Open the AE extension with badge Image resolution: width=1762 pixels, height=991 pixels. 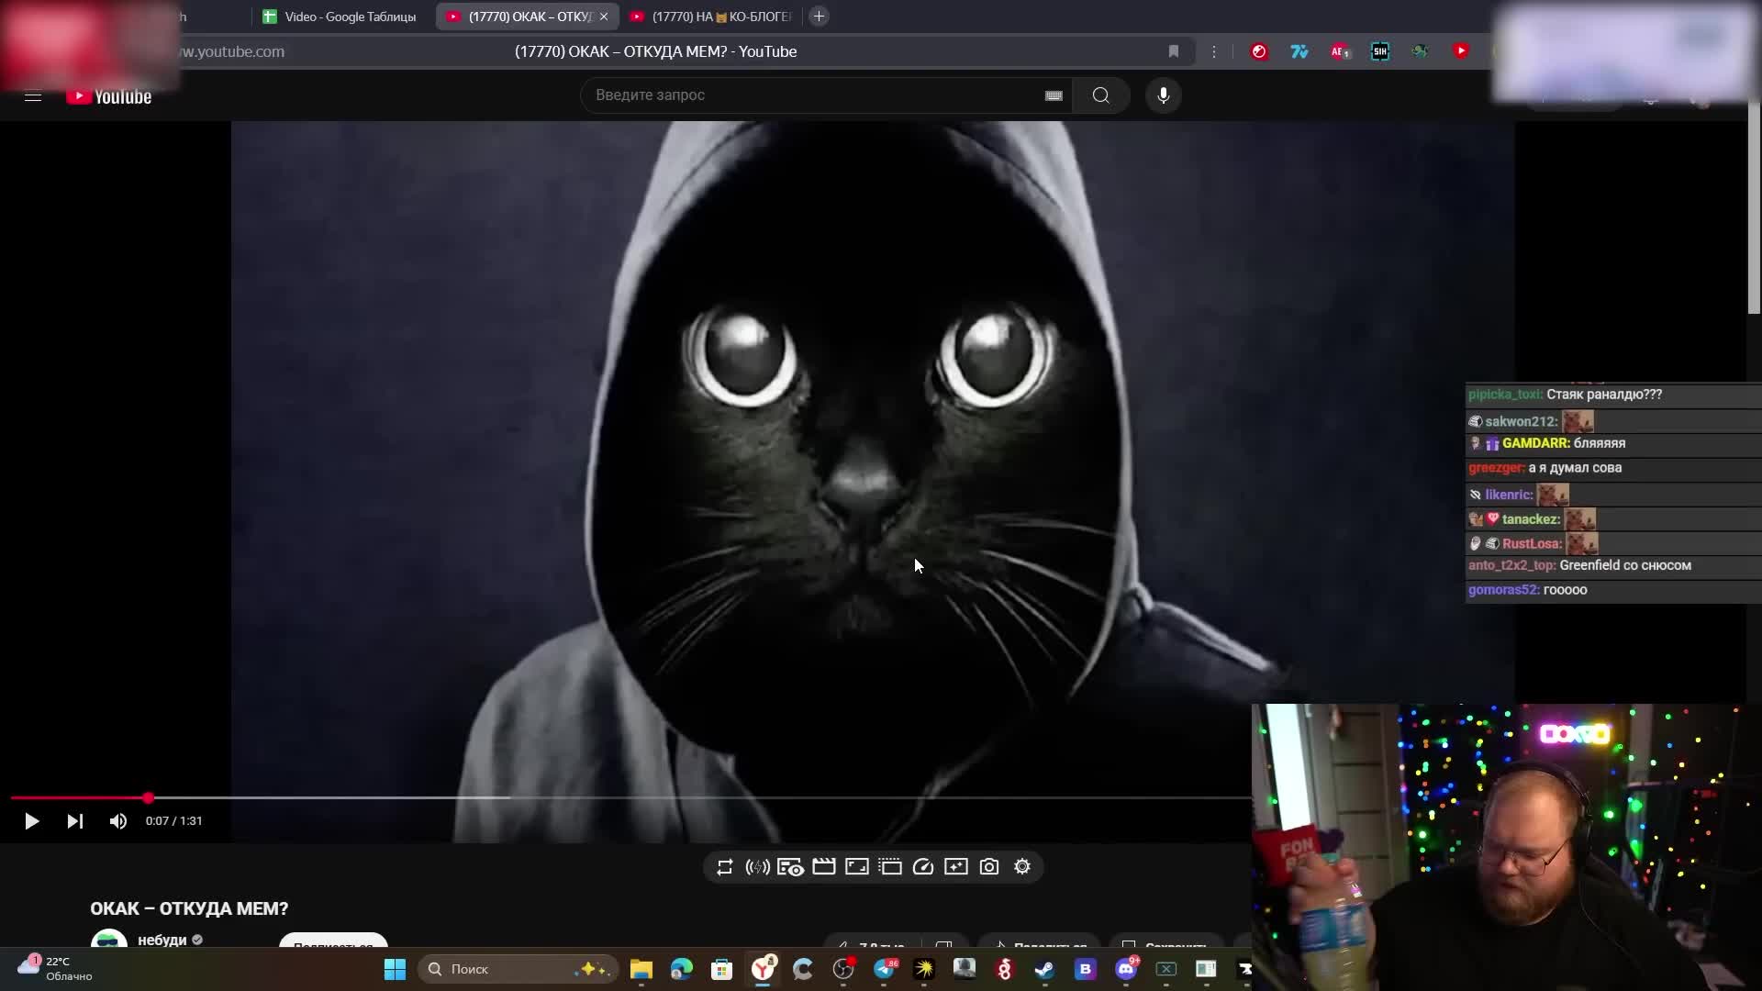[x=1340, y=51]
